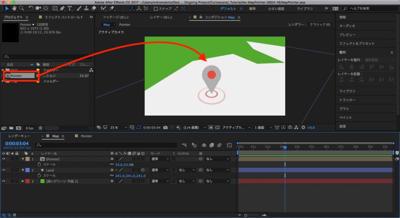Switch to the Pointer timeline tab
This screenshot has width=400, height=218.
pos(86,136)
